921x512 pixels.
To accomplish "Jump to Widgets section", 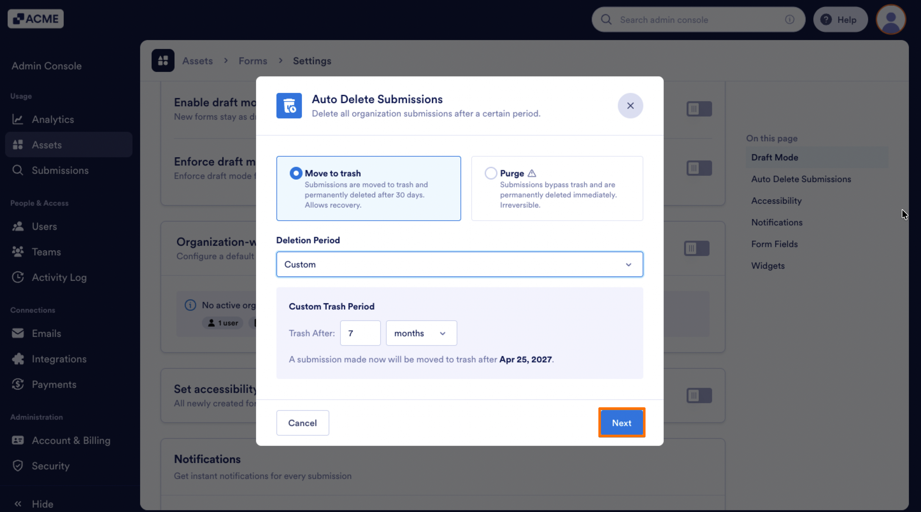I will tap(768, 266).
